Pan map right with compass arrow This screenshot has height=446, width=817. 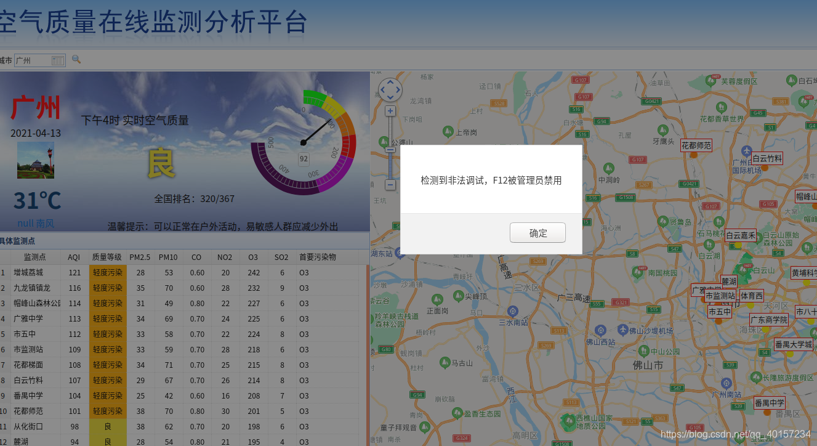coord(398,90)
